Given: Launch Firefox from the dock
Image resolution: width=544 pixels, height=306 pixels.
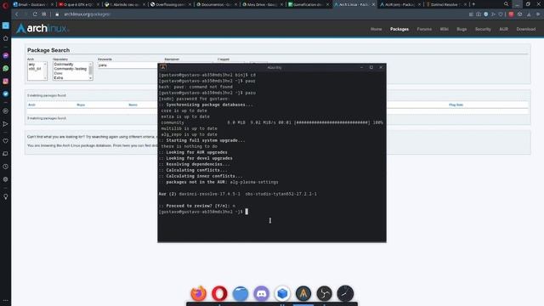Looking at the screenshot, I should click(x=198, y=293).
